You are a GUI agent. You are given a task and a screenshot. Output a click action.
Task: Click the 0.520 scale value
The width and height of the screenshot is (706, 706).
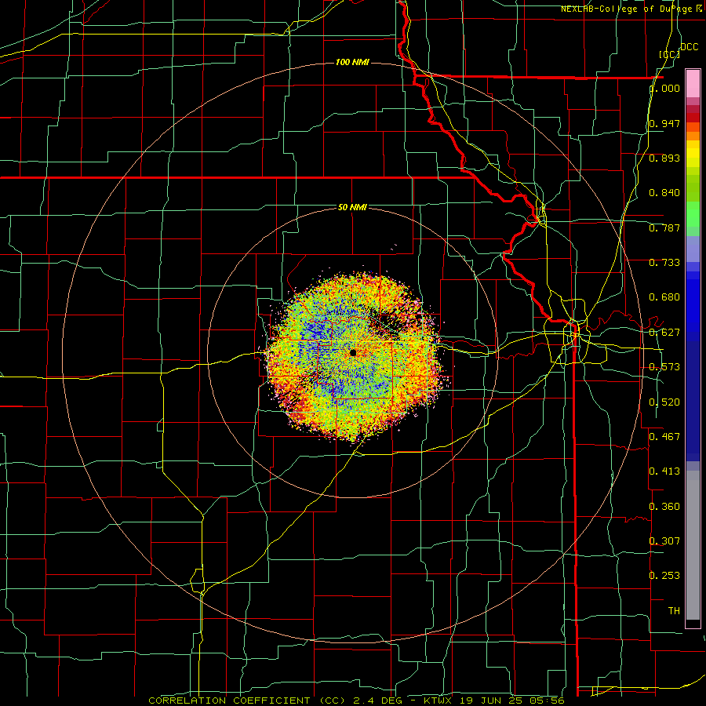[x=664, y=402]
